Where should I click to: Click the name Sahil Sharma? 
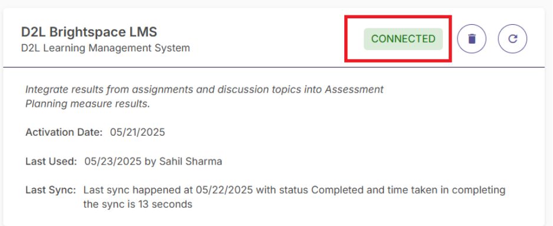click(x=191, y=162)
